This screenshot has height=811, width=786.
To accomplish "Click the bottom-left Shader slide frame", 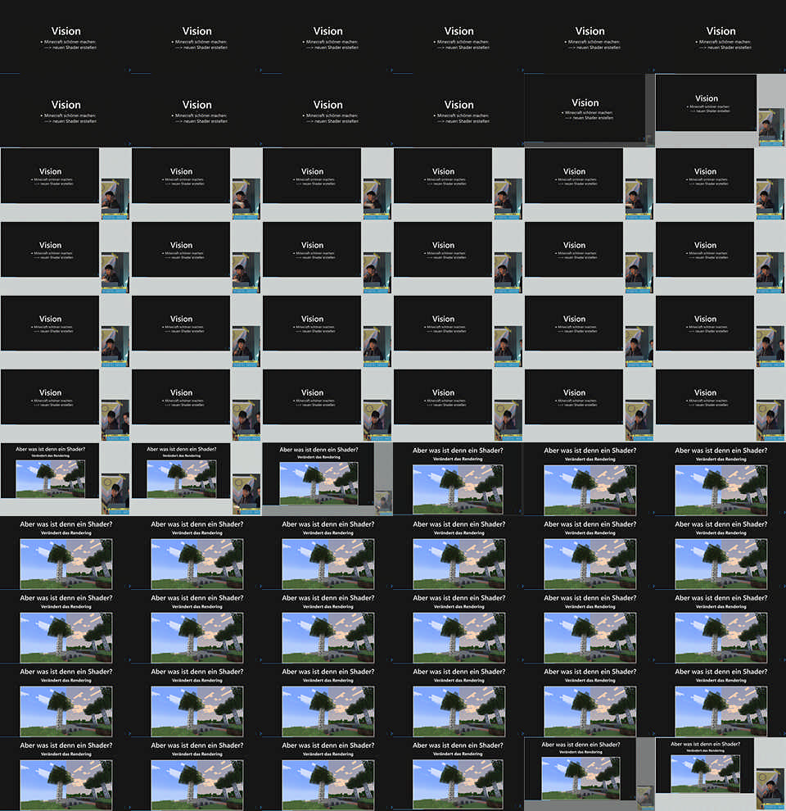I will coord(65,774).
